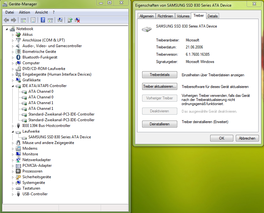This screenshot has width=264, height=213.
Task: Click the Mäuse und andere Zeigegeräte icon
Action: click(18, 143)
